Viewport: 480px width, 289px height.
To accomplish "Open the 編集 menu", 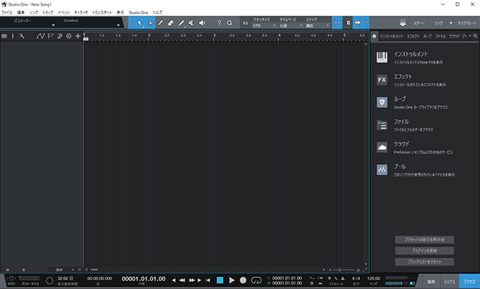I will 21,13.
